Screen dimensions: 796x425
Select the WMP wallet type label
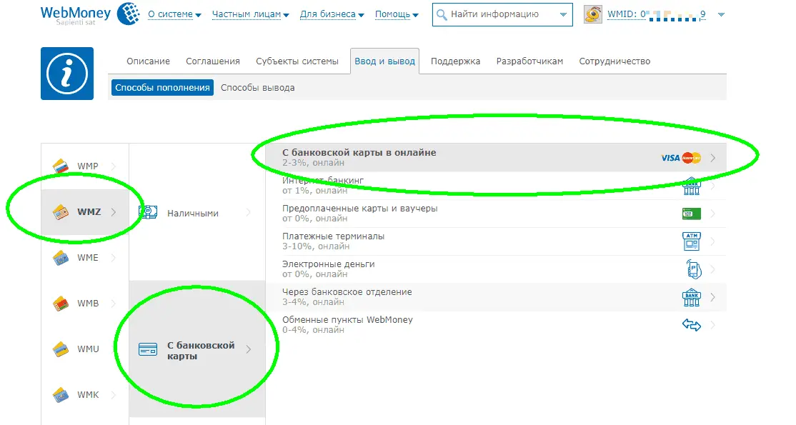pos(88,166)
